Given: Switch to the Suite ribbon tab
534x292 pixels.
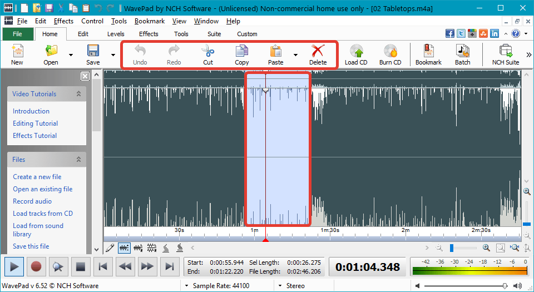Looking at the screenshot, I should tap(214, 34).
